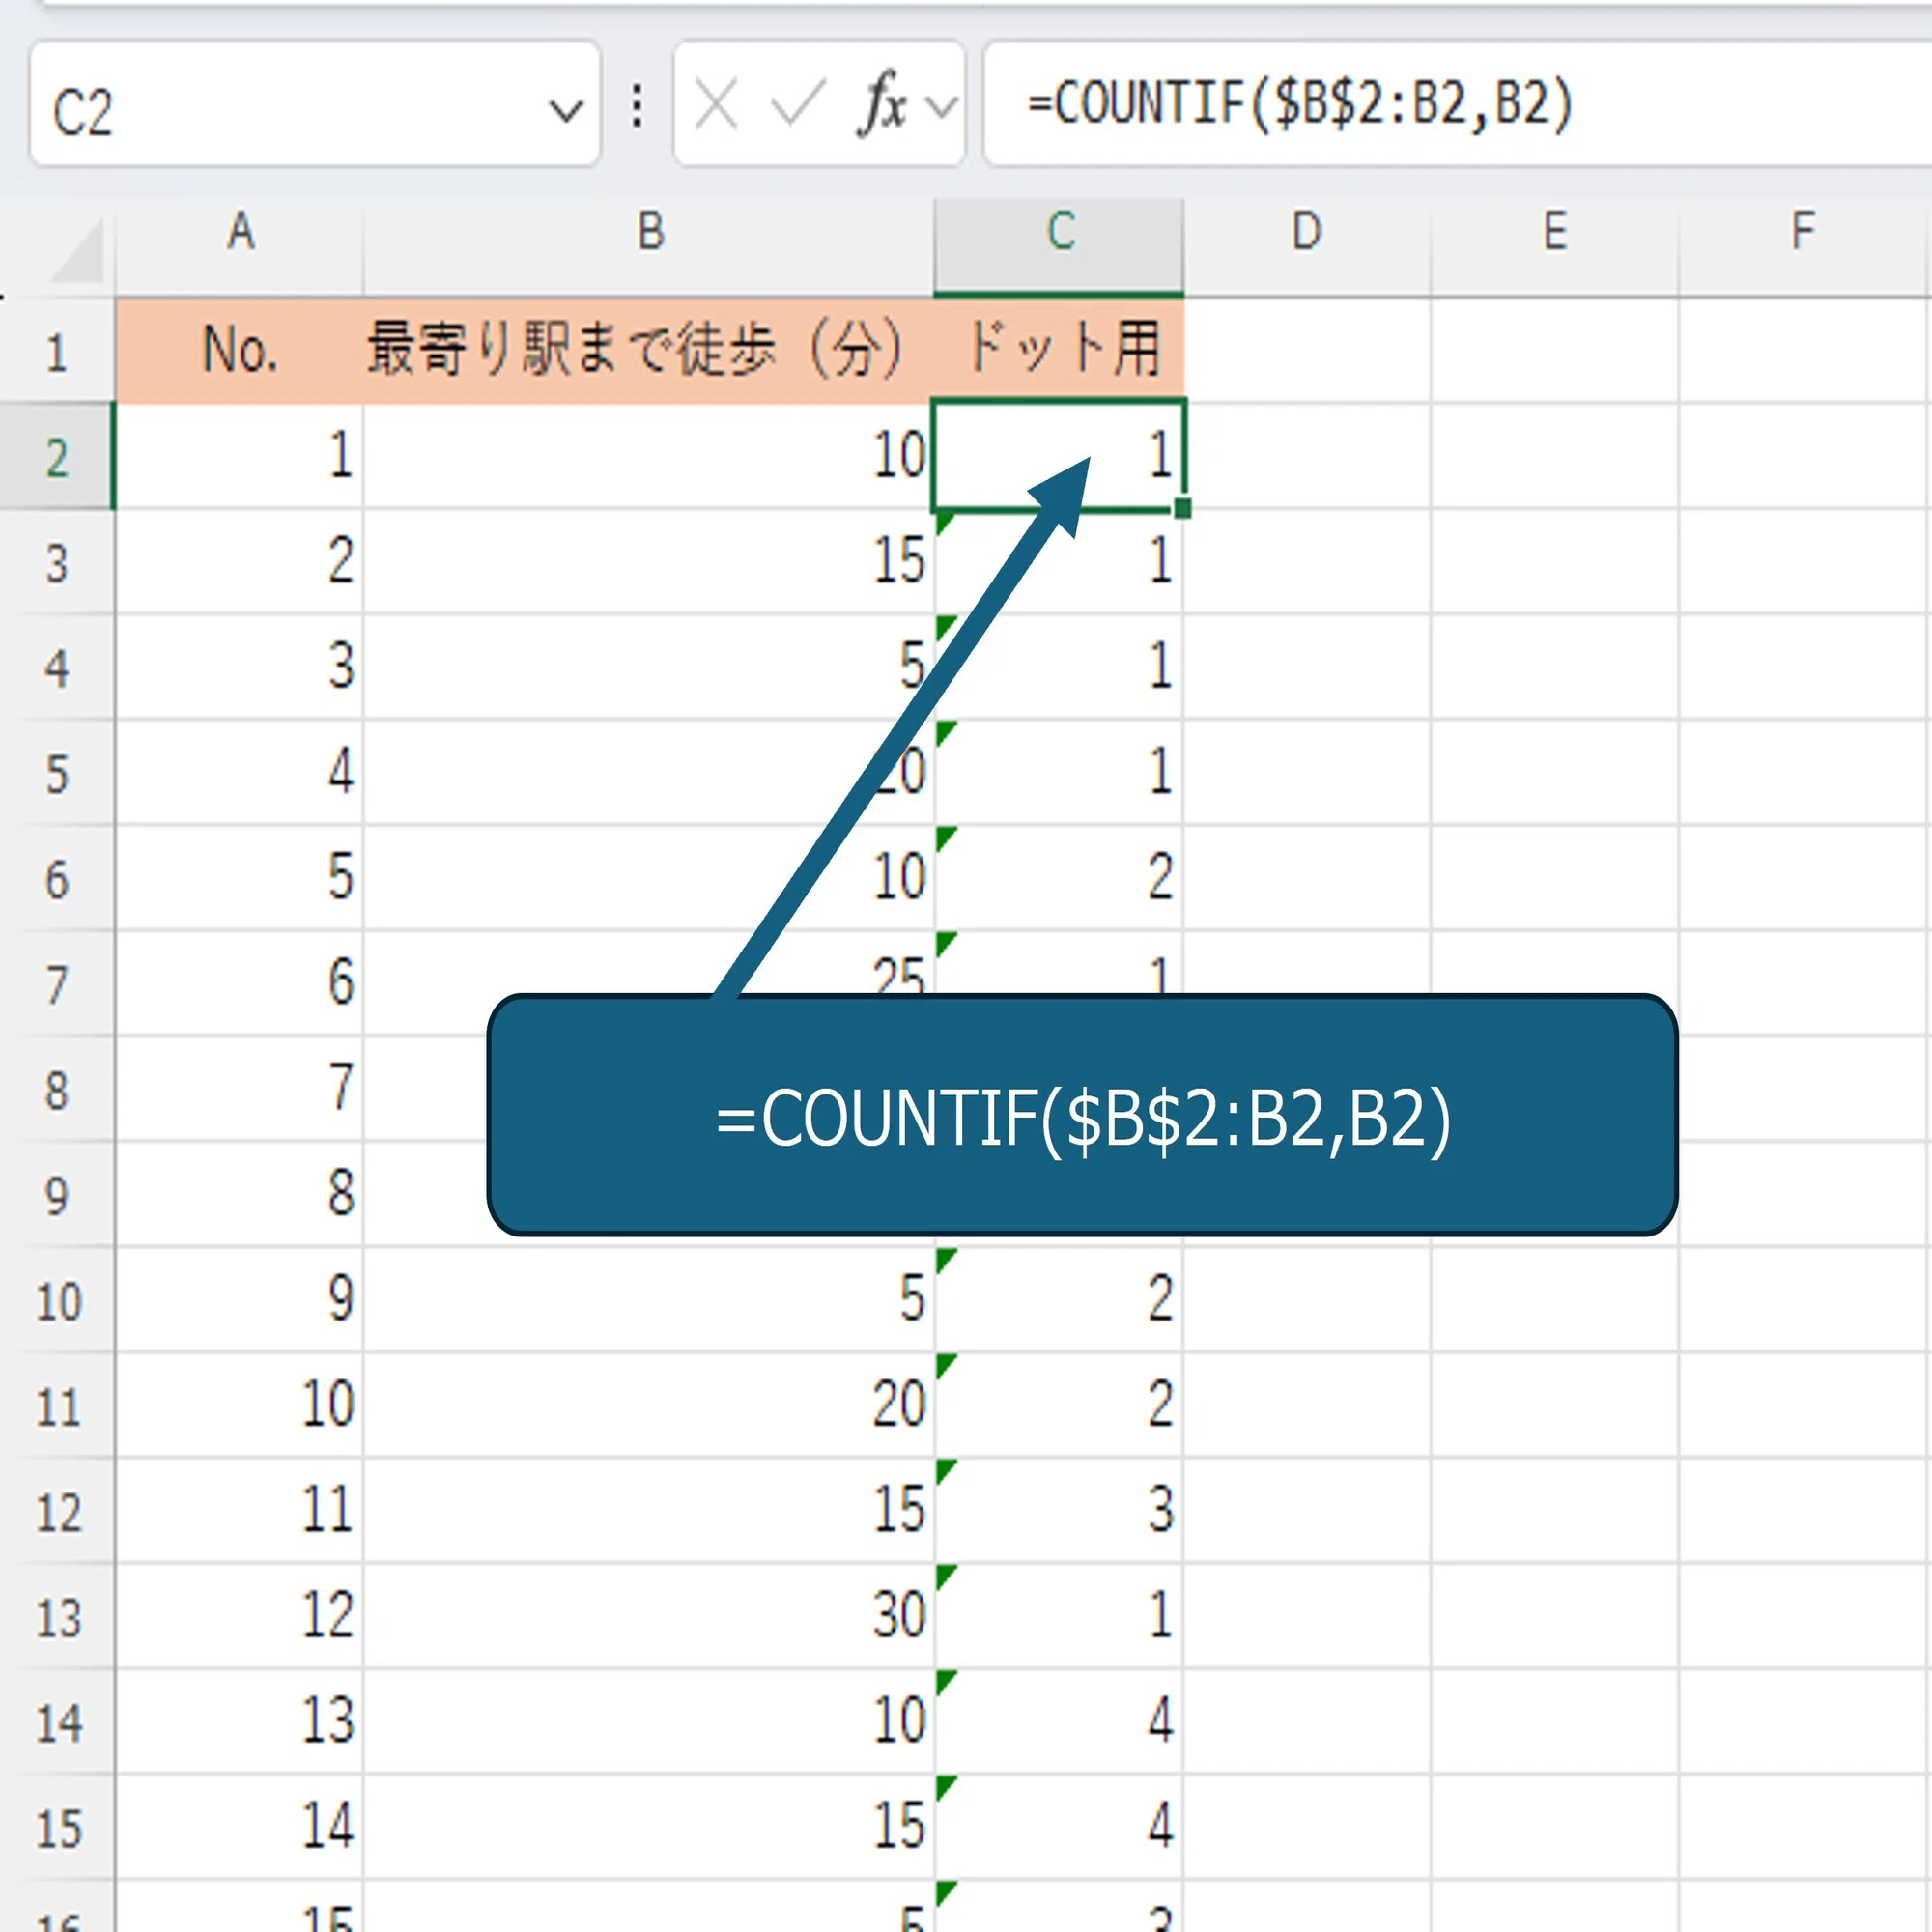Click cell A4 with value 3
The height and width of the screenshot is (1932, 1932).
click(x=240, y=667)
